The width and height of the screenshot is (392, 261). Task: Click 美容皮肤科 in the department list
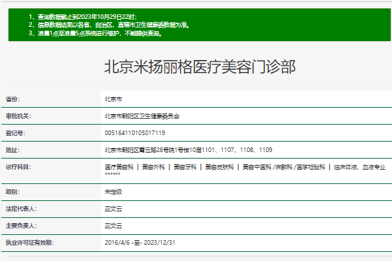tap(220, 167)
